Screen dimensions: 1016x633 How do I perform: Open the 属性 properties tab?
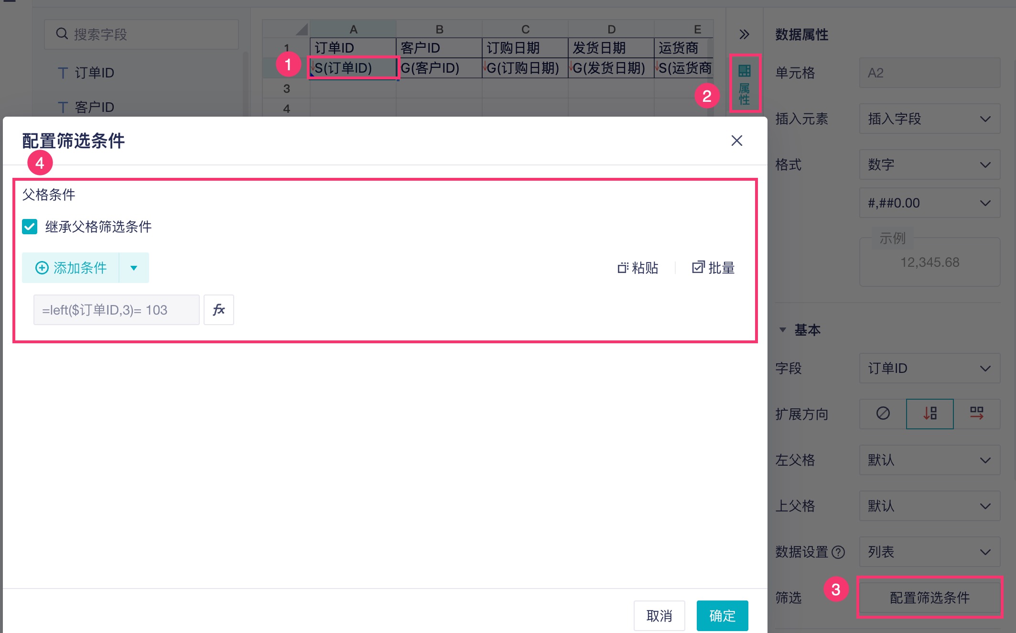[745, 84]
